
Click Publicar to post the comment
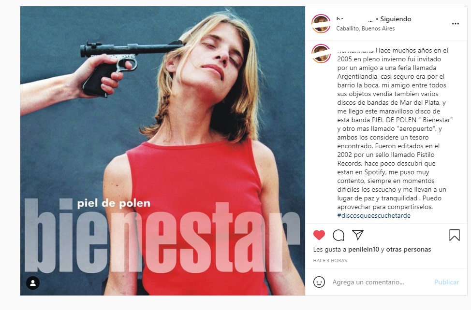pyautogui.click(x=447, y=282)
